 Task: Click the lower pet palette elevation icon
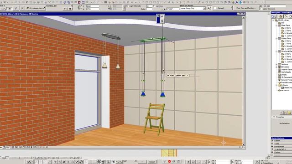(x=162, y=21)
